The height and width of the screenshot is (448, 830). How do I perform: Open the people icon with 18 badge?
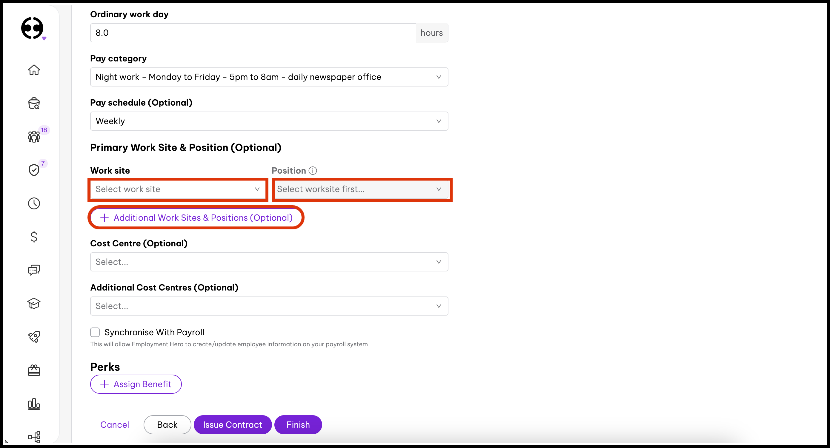click(x=34, y=137)
